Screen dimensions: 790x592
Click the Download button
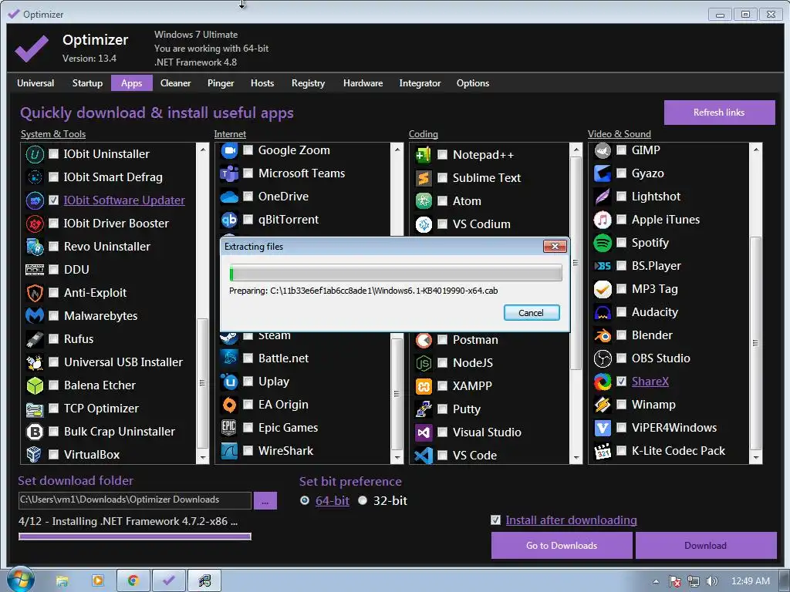705,545
